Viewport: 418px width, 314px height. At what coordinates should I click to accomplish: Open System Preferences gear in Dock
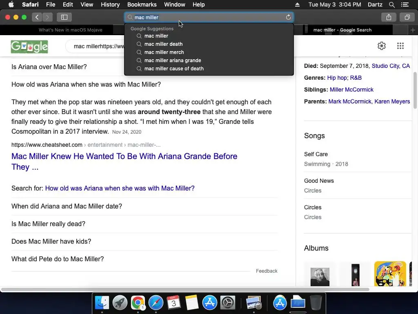click(x=227, y=303)
